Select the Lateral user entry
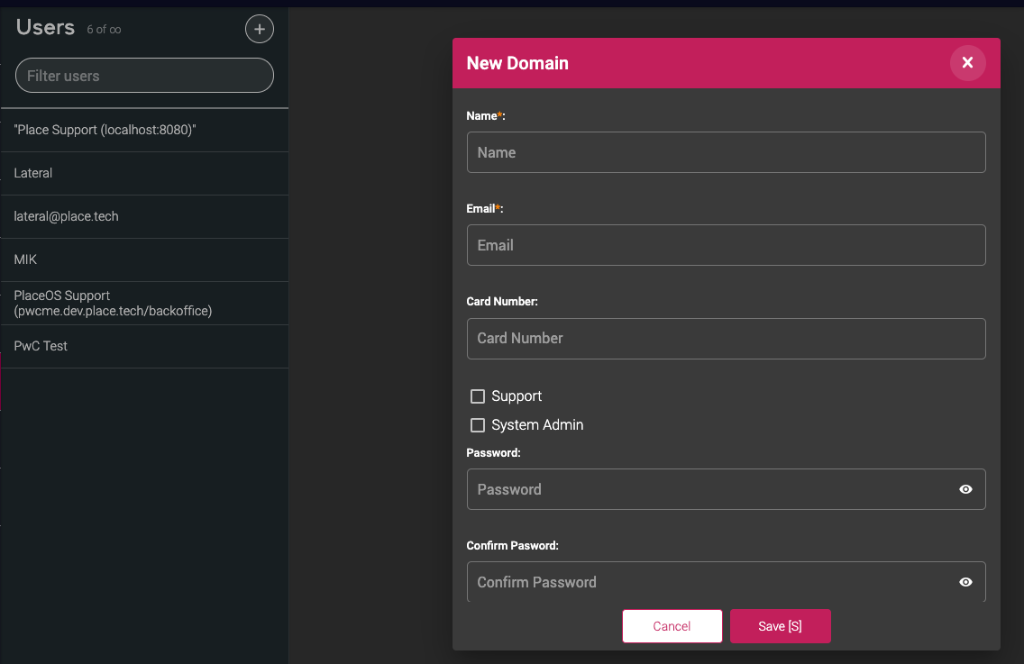The width and height of the screenshot is (1024, 664). [x=144, y=172]
